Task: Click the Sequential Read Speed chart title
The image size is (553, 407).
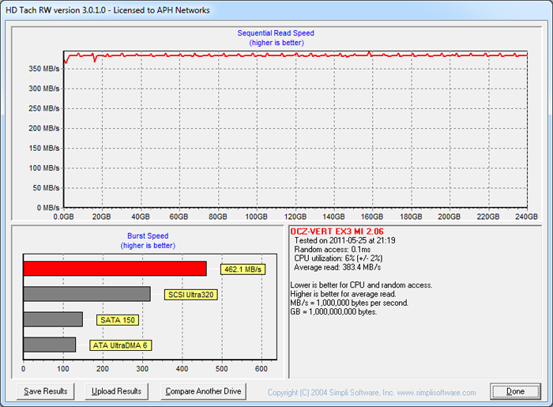Action: point(276,33)
